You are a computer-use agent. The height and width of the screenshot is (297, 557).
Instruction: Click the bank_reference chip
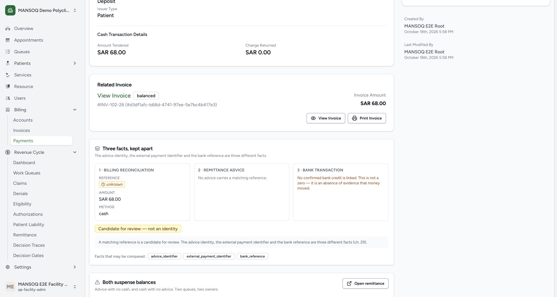click(x=252, y=256)
